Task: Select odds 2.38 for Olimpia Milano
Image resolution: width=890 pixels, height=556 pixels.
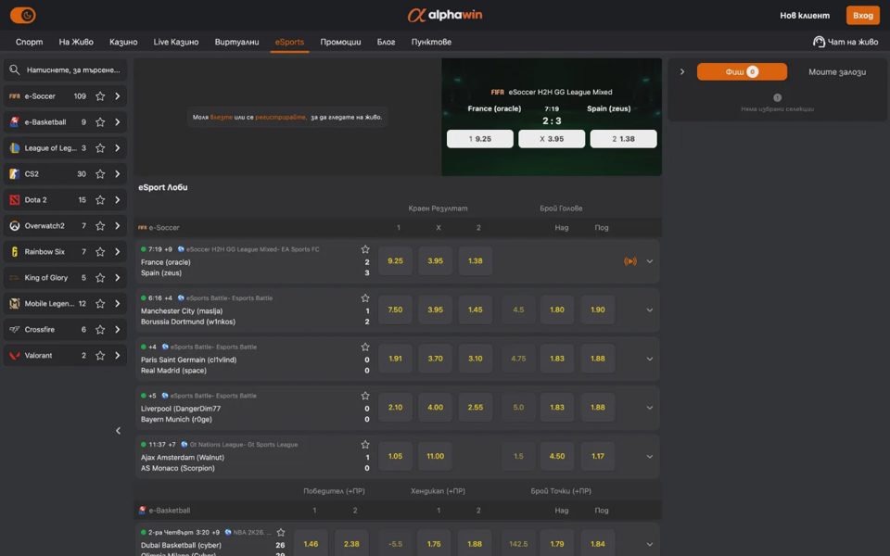Action: (x=351, y=544)
